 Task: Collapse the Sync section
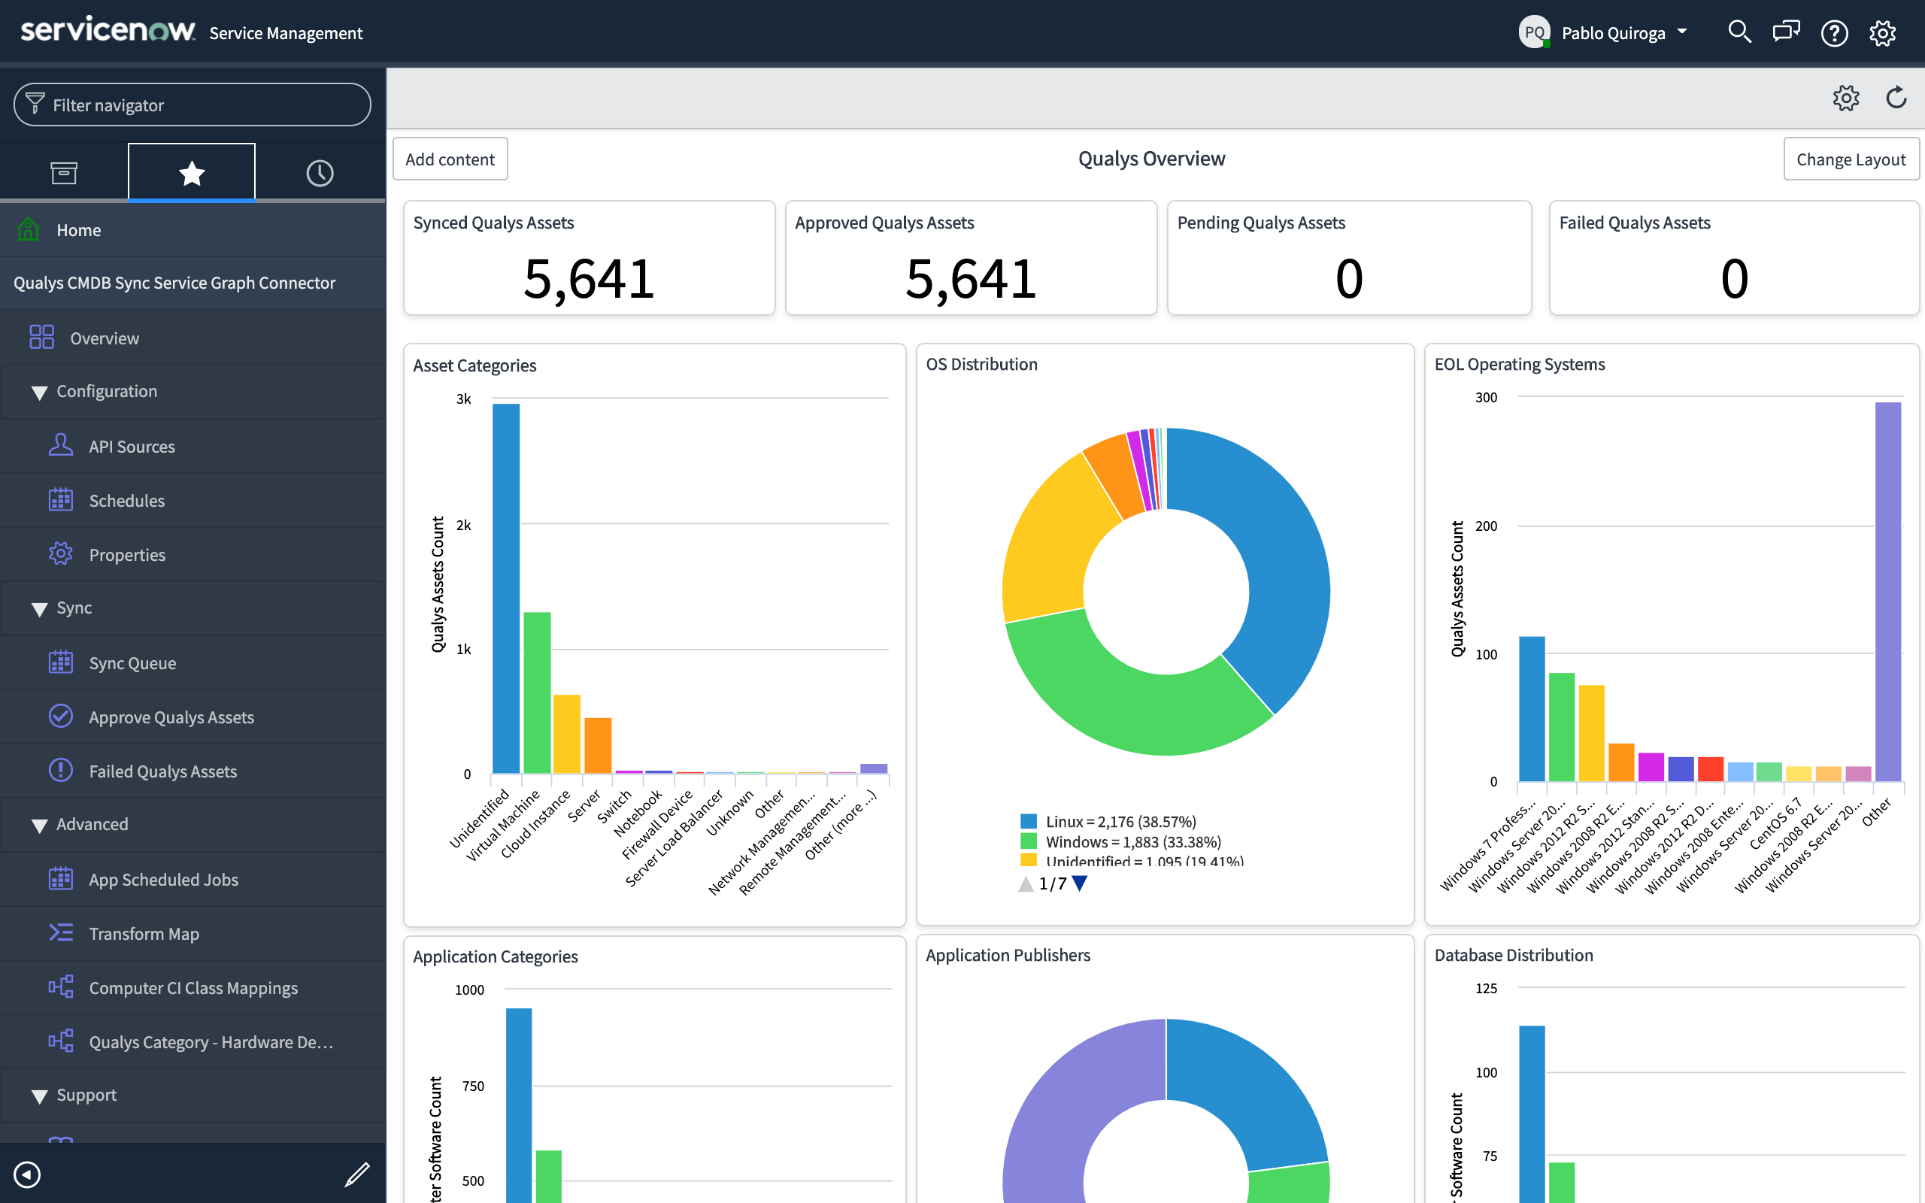(x=39, y=609)
